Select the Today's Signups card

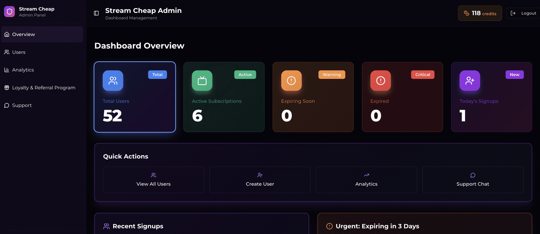(492, 97)
